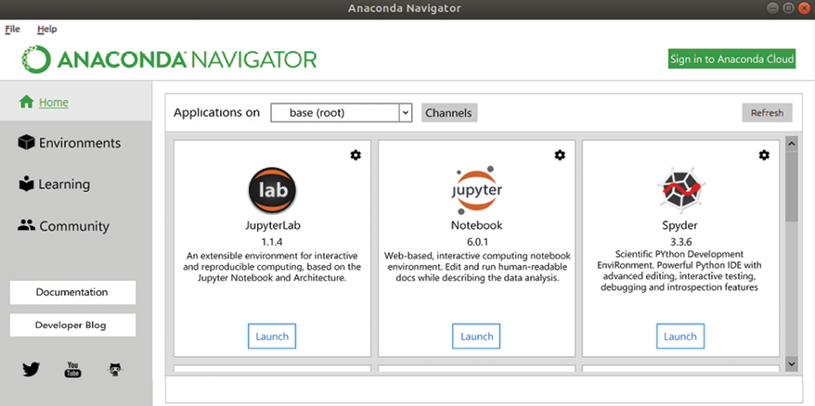Open the File menu
Screen dimensions: 815x406
[12, 29]
